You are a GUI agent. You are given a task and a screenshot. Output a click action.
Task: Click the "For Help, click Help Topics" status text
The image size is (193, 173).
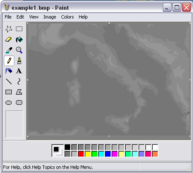tap(48, 167)
